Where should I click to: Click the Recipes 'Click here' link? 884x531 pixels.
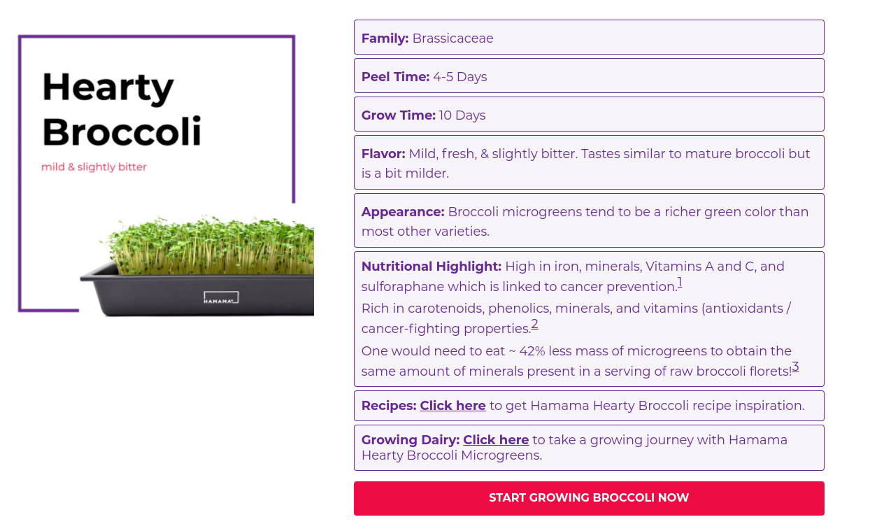coord(452,406)
